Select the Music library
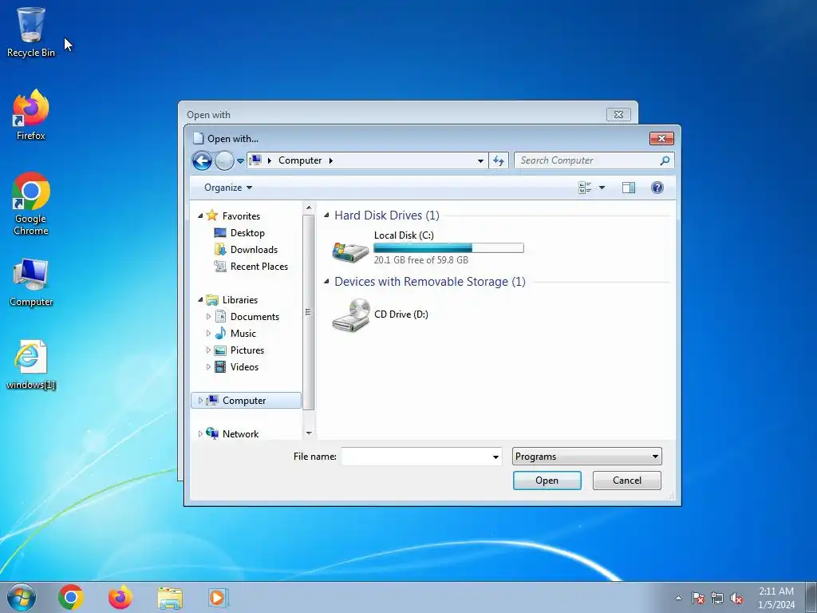 click(243, 333)
